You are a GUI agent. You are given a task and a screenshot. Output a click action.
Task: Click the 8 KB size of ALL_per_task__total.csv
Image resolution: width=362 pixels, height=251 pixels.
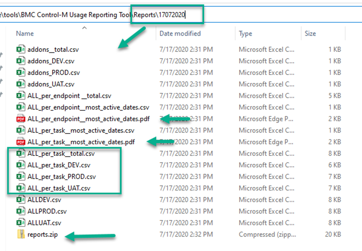coord(335,153)
